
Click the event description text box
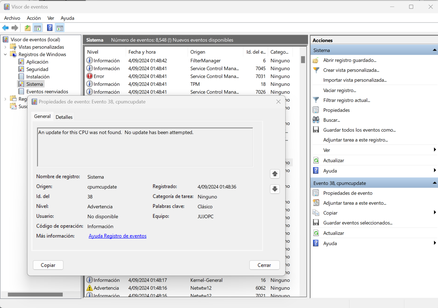click(x=145, y=147)
